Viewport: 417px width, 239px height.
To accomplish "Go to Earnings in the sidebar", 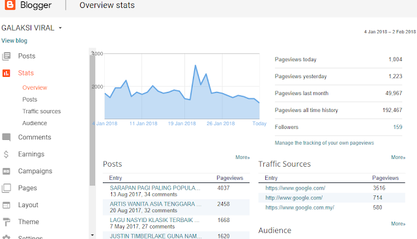I will point(31,154).
